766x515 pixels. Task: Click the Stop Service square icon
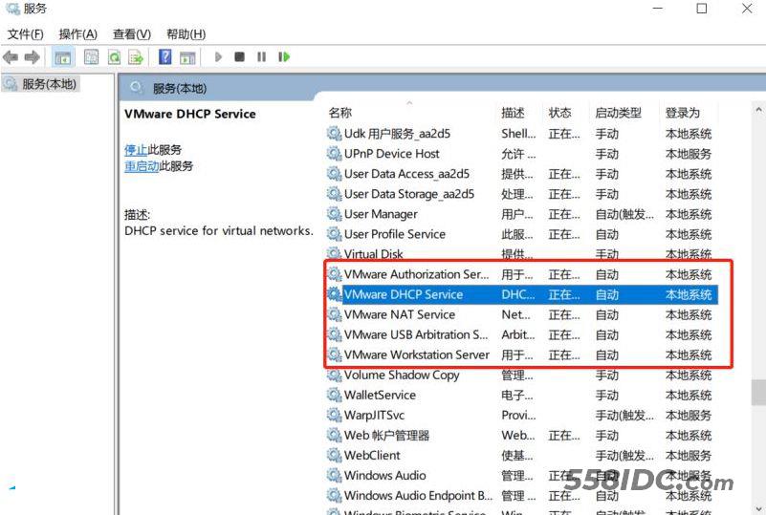click(x=239, y=57)
